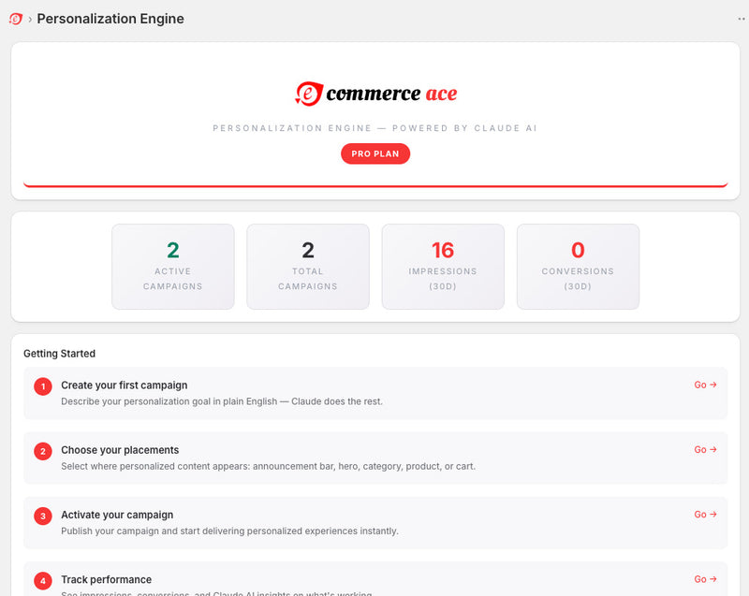749x596 pixels.
Task: Click the Commerce Ace breadcrumb icon
Action: coord(16,19)
